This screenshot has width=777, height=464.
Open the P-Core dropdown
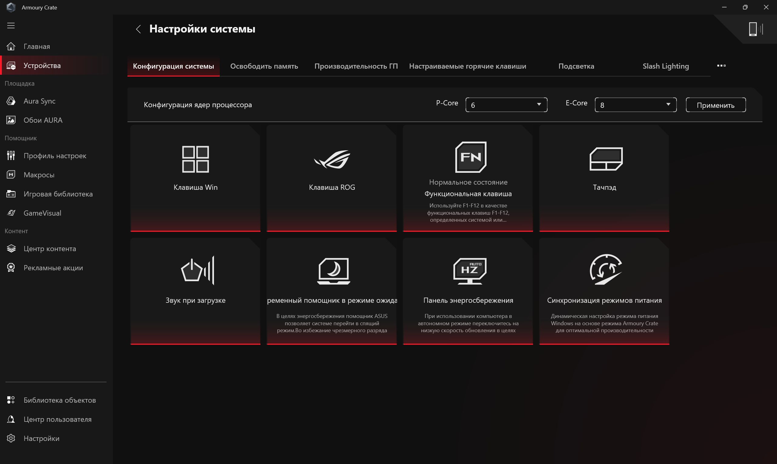[x=506, y=105]
